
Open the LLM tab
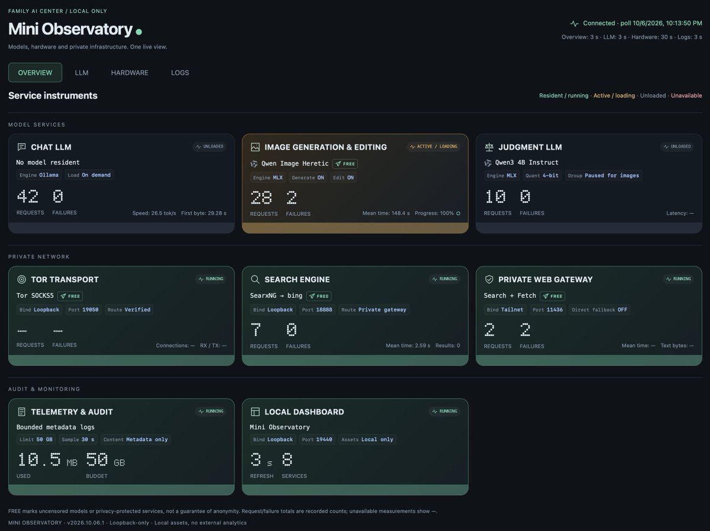click(x=82, y=73)
